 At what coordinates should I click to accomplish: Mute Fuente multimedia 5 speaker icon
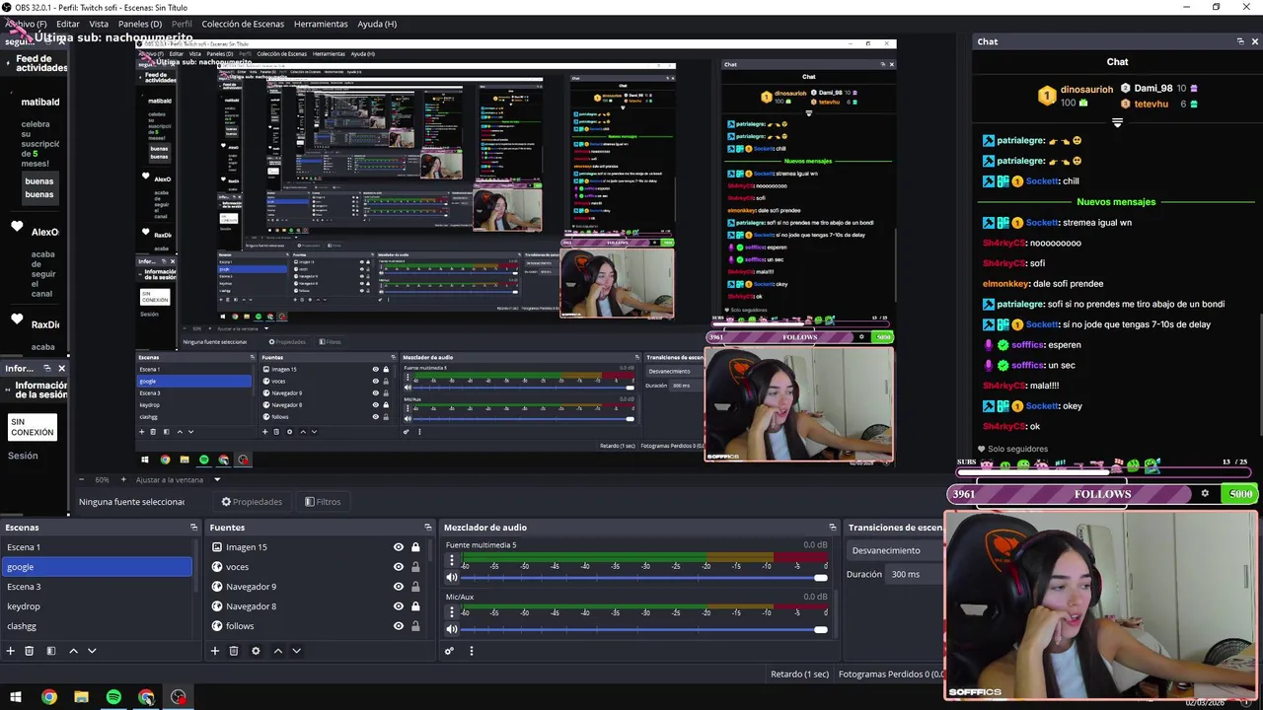pos(452,578)
